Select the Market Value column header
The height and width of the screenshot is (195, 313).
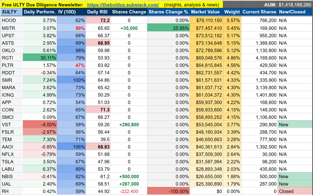tap(206, 12)
